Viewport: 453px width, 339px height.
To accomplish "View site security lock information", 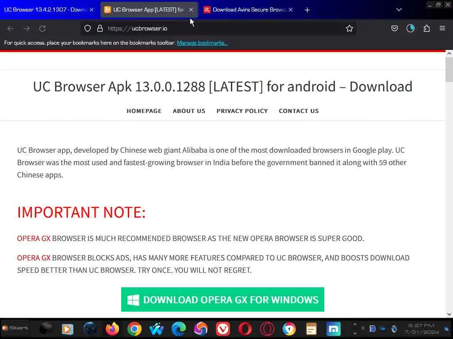I will pos(100,28).
